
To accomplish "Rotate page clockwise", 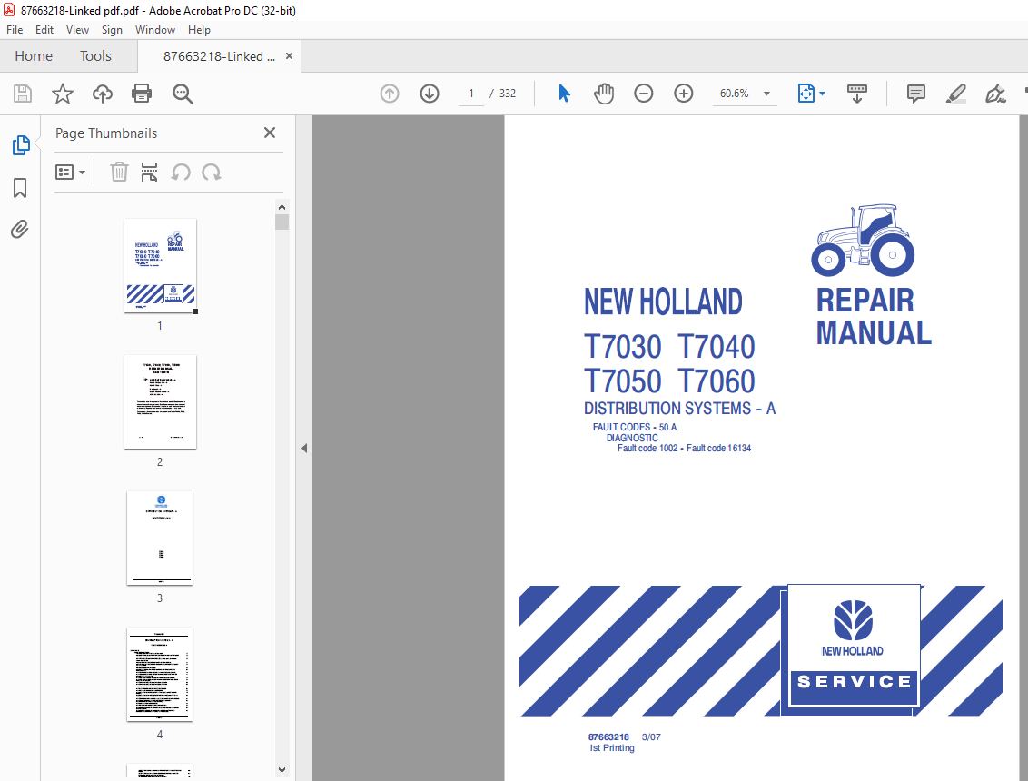I will (211, 173).
